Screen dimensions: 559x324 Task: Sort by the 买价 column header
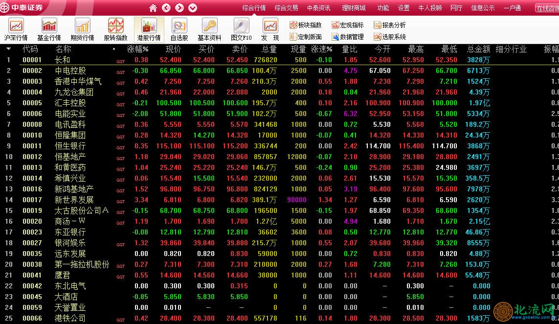click(206, 49)
